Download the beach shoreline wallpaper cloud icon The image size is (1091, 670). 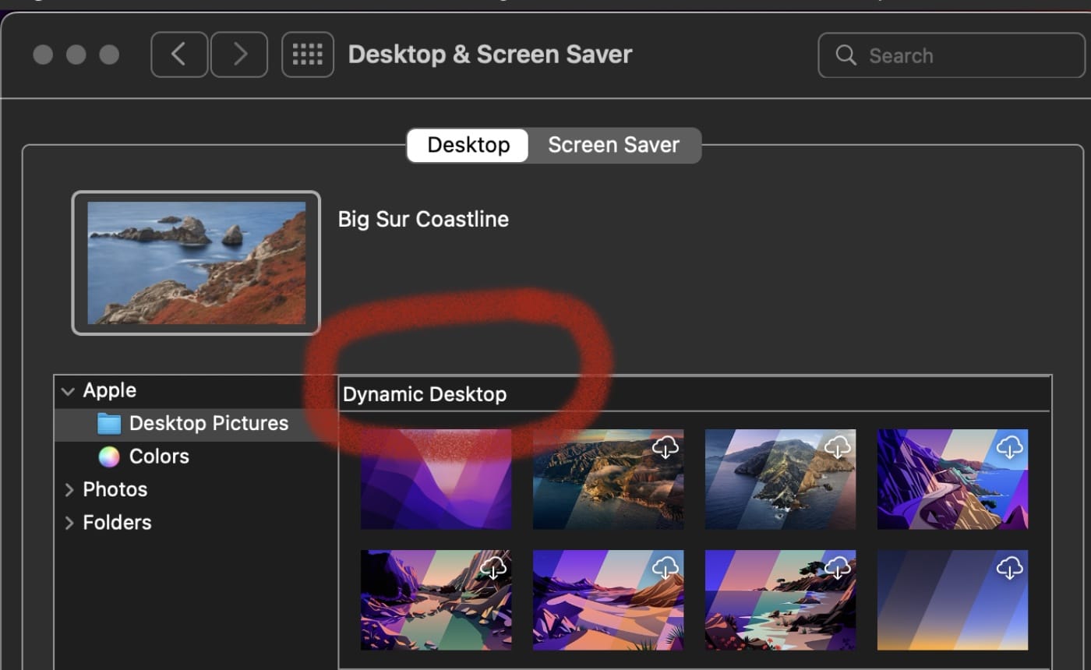point(837,568)
